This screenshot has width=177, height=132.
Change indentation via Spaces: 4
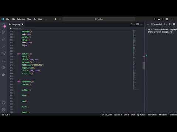tap(118, 115)
